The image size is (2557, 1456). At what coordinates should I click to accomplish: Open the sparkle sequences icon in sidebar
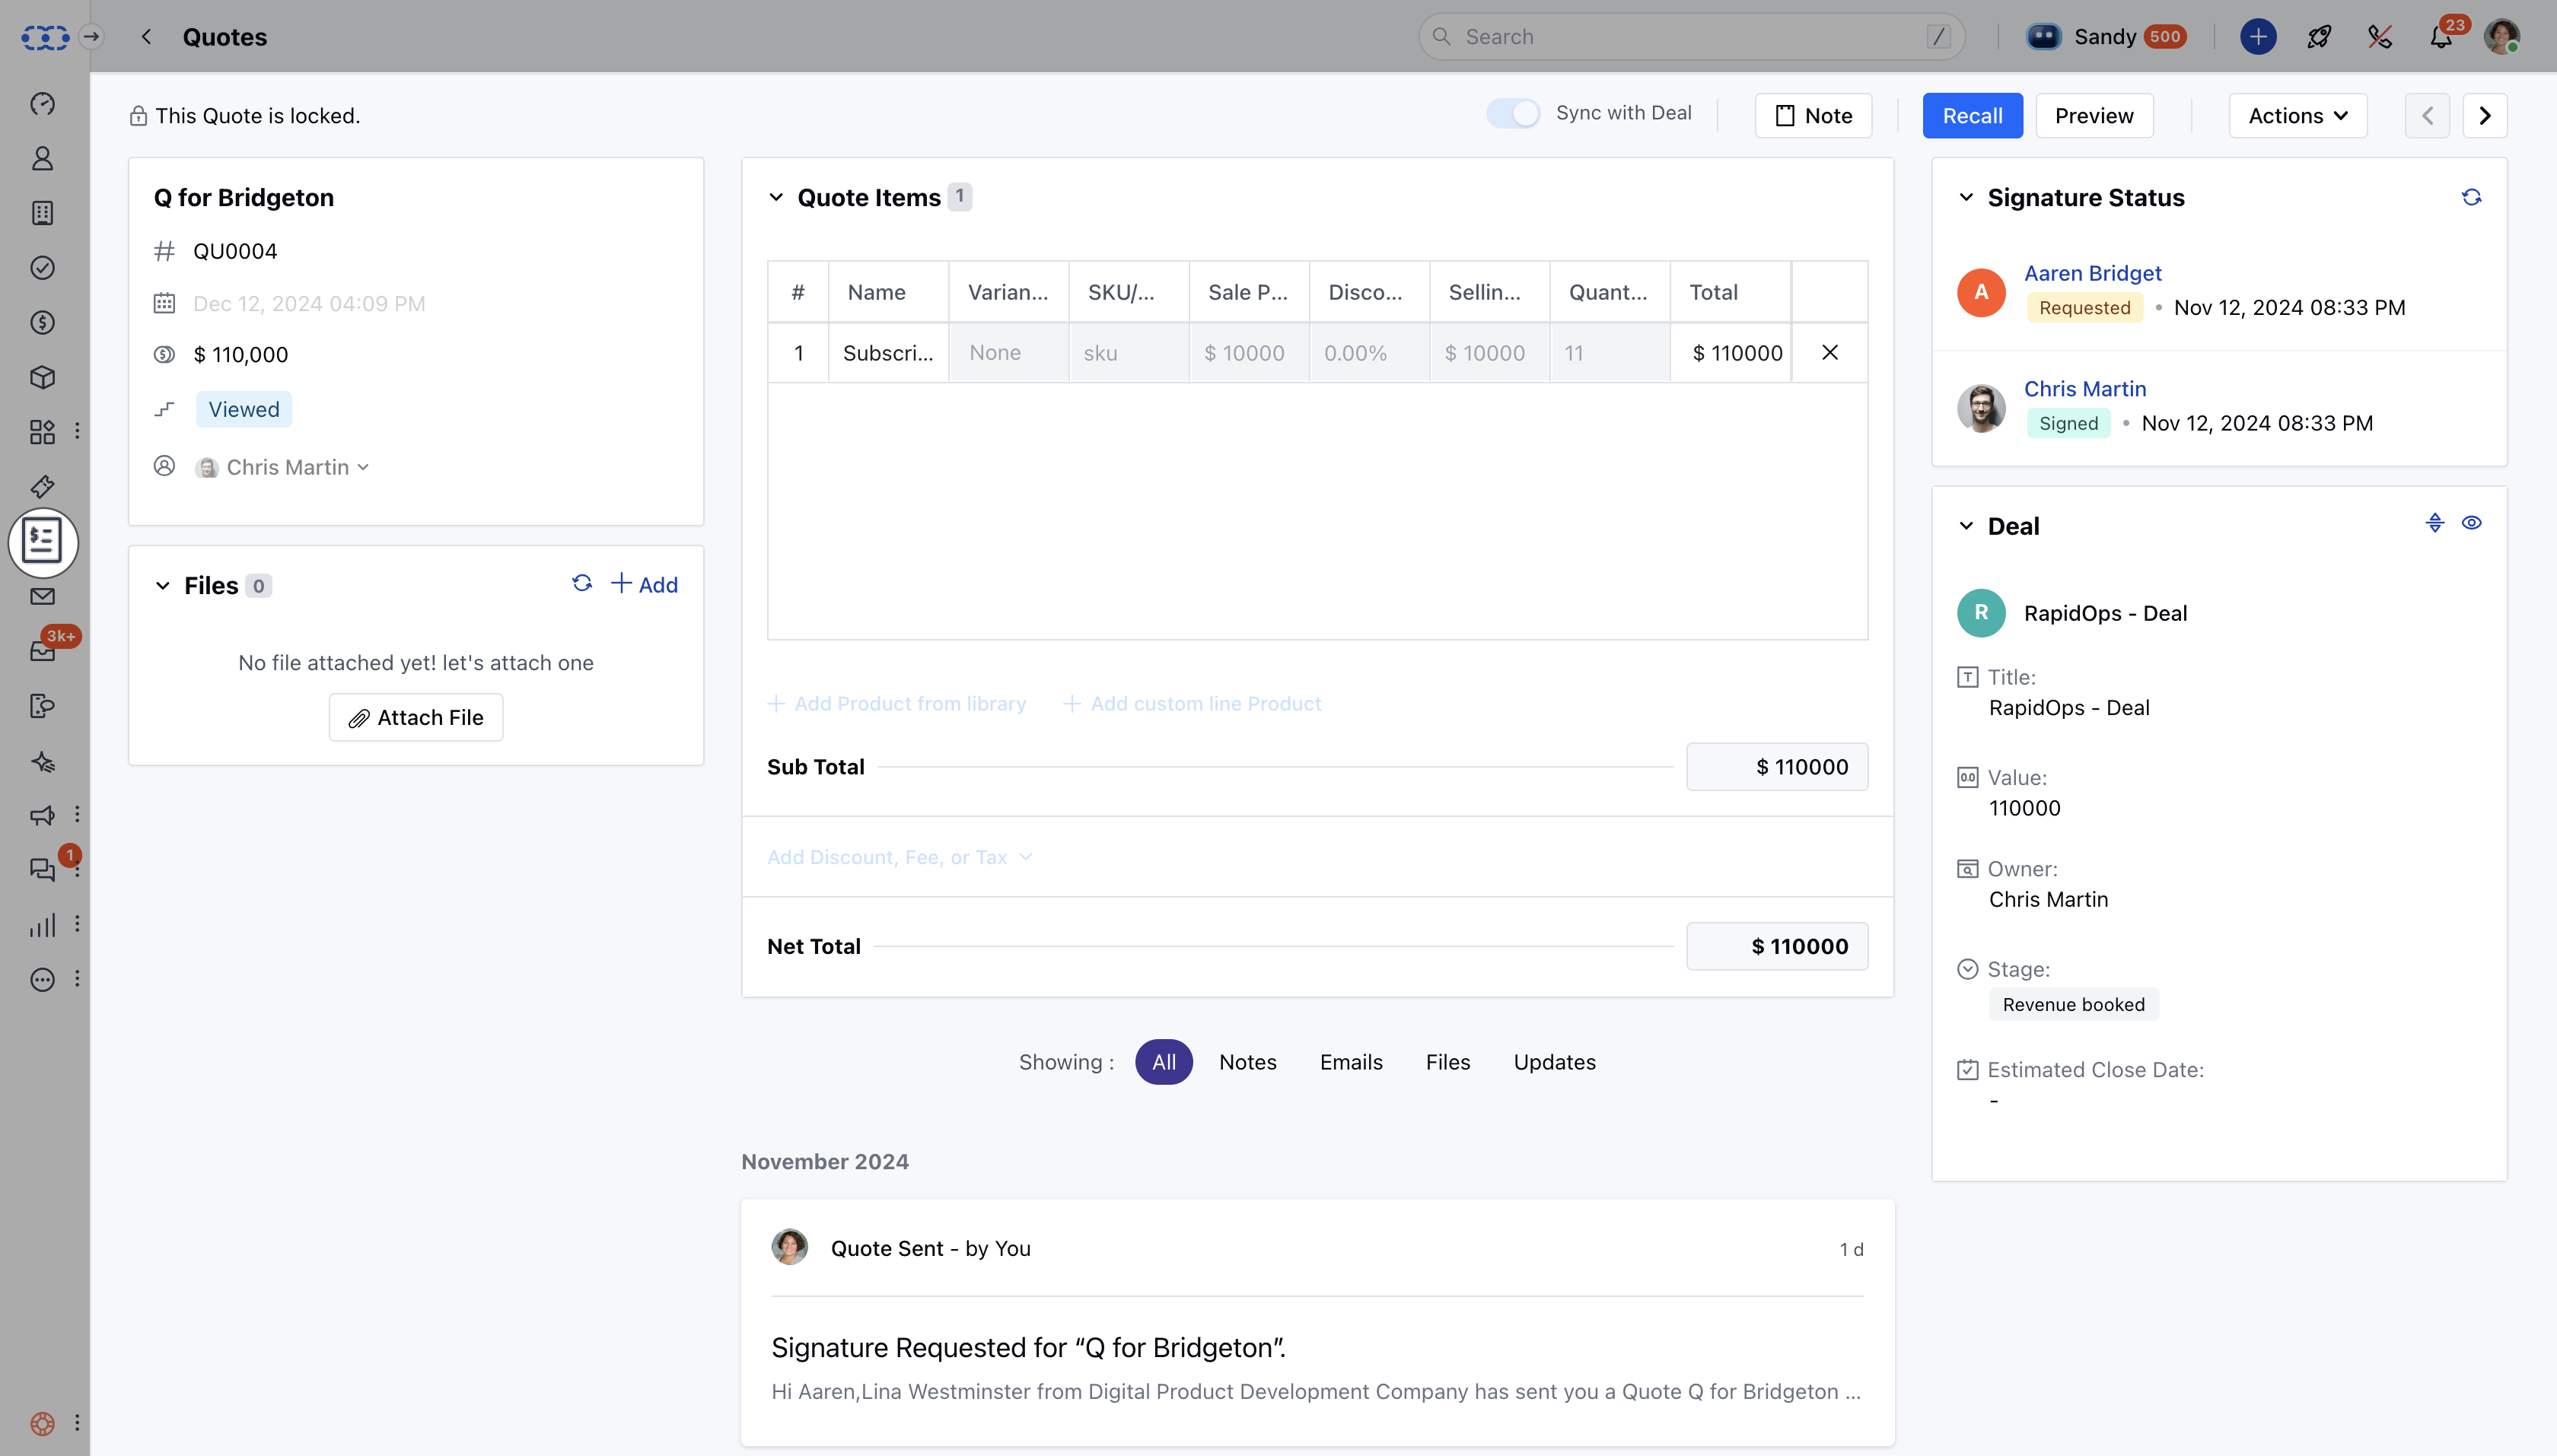pos(42,762)
